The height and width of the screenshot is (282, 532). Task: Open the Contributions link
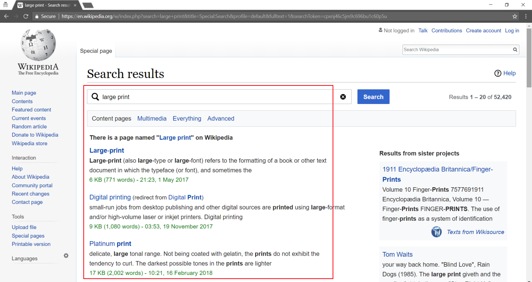tap(447, 30)
